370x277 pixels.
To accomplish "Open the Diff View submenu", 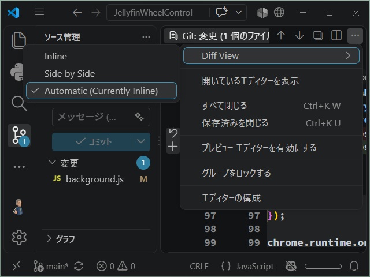I will coord(271,56).
